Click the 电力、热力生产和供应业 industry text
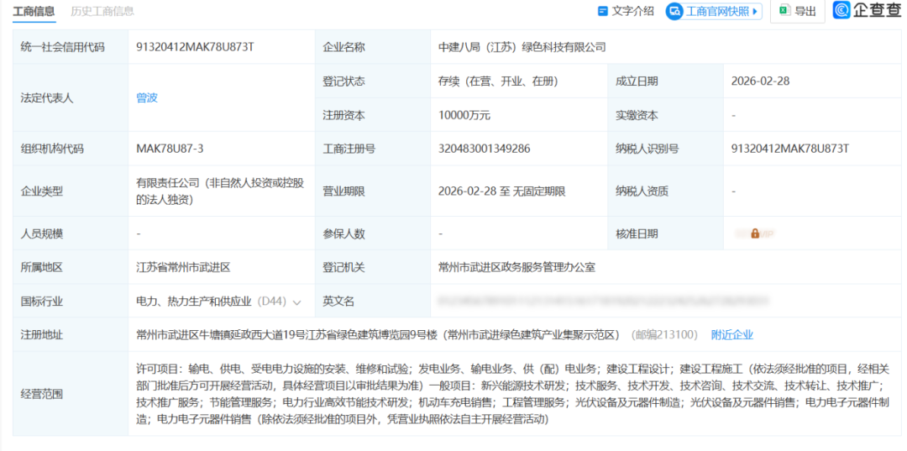This screenshot has height=451, width=907. click(194, 301)
